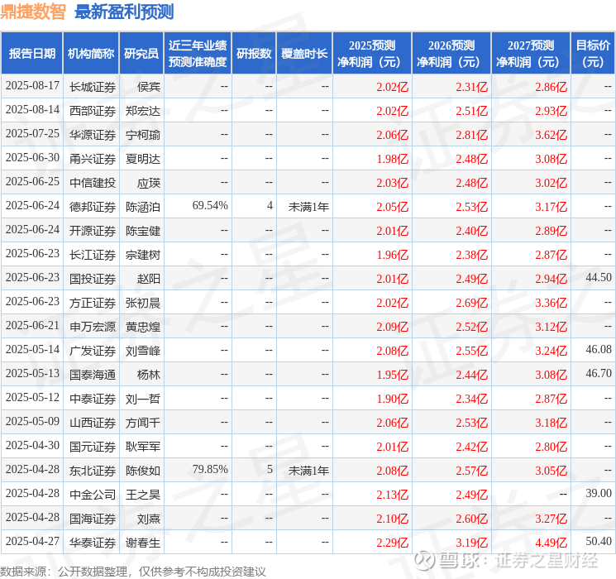Screen dimensions: 616x579
Task: Click the 近三年业绩预测准确度 column header
Action: point(198,54)
